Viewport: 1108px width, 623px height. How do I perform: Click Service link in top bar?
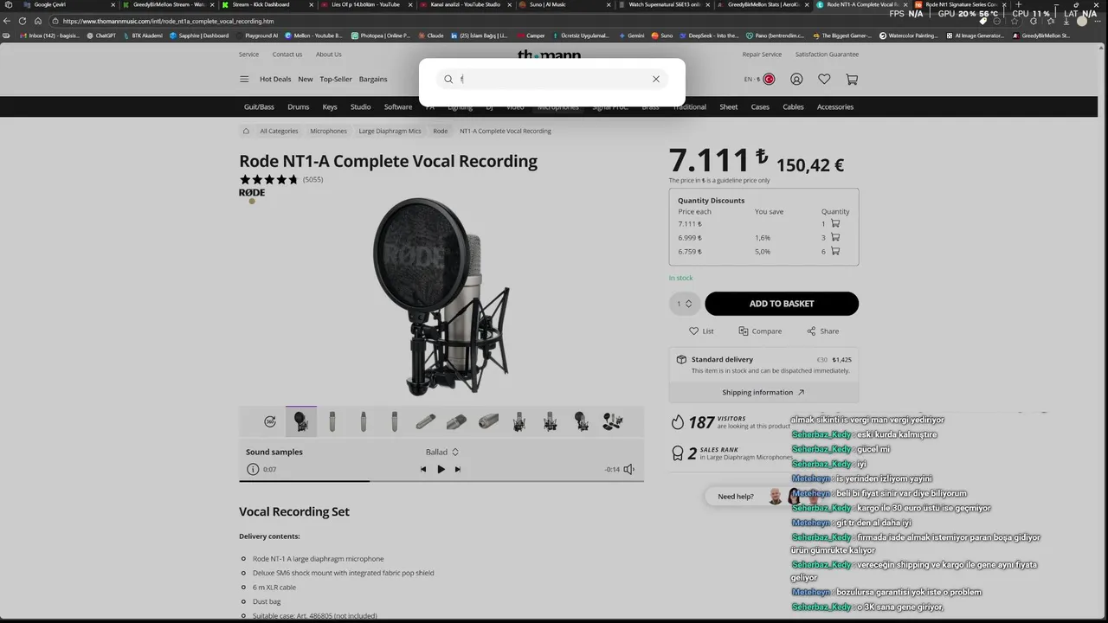pyautogui.click(x=248, y=54)
